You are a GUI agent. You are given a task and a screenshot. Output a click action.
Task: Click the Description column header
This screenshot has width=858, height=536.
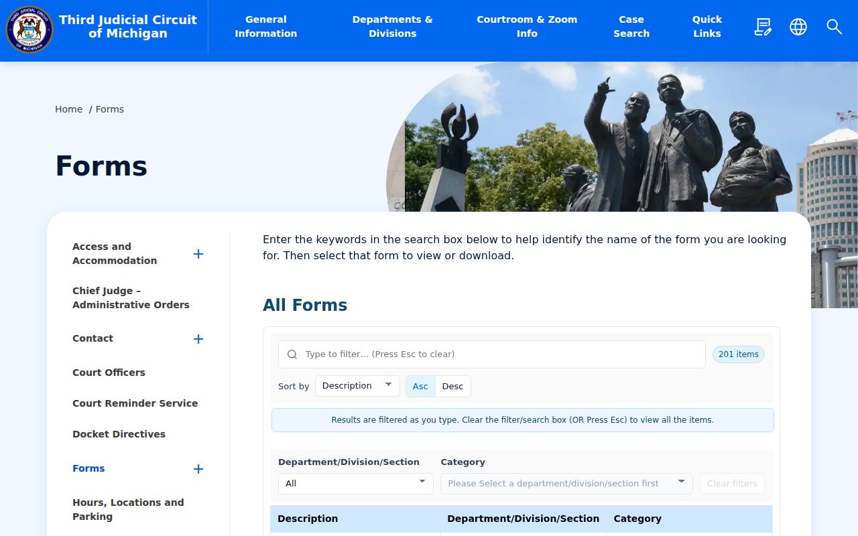[355, 519]
